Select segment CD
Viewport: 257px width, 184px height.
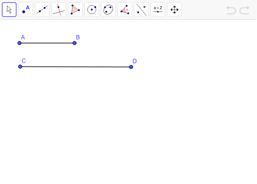[76, 67]
